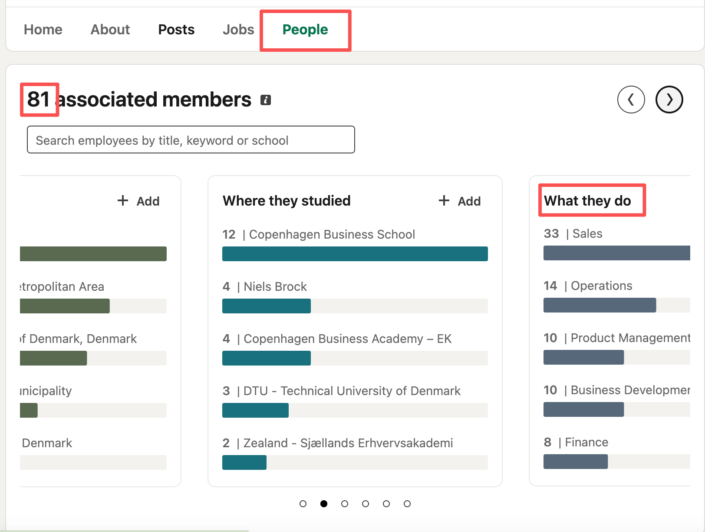Click the 10 Product Management label
The height and width of the screenshot is (532, 705).
pos(617,338)
